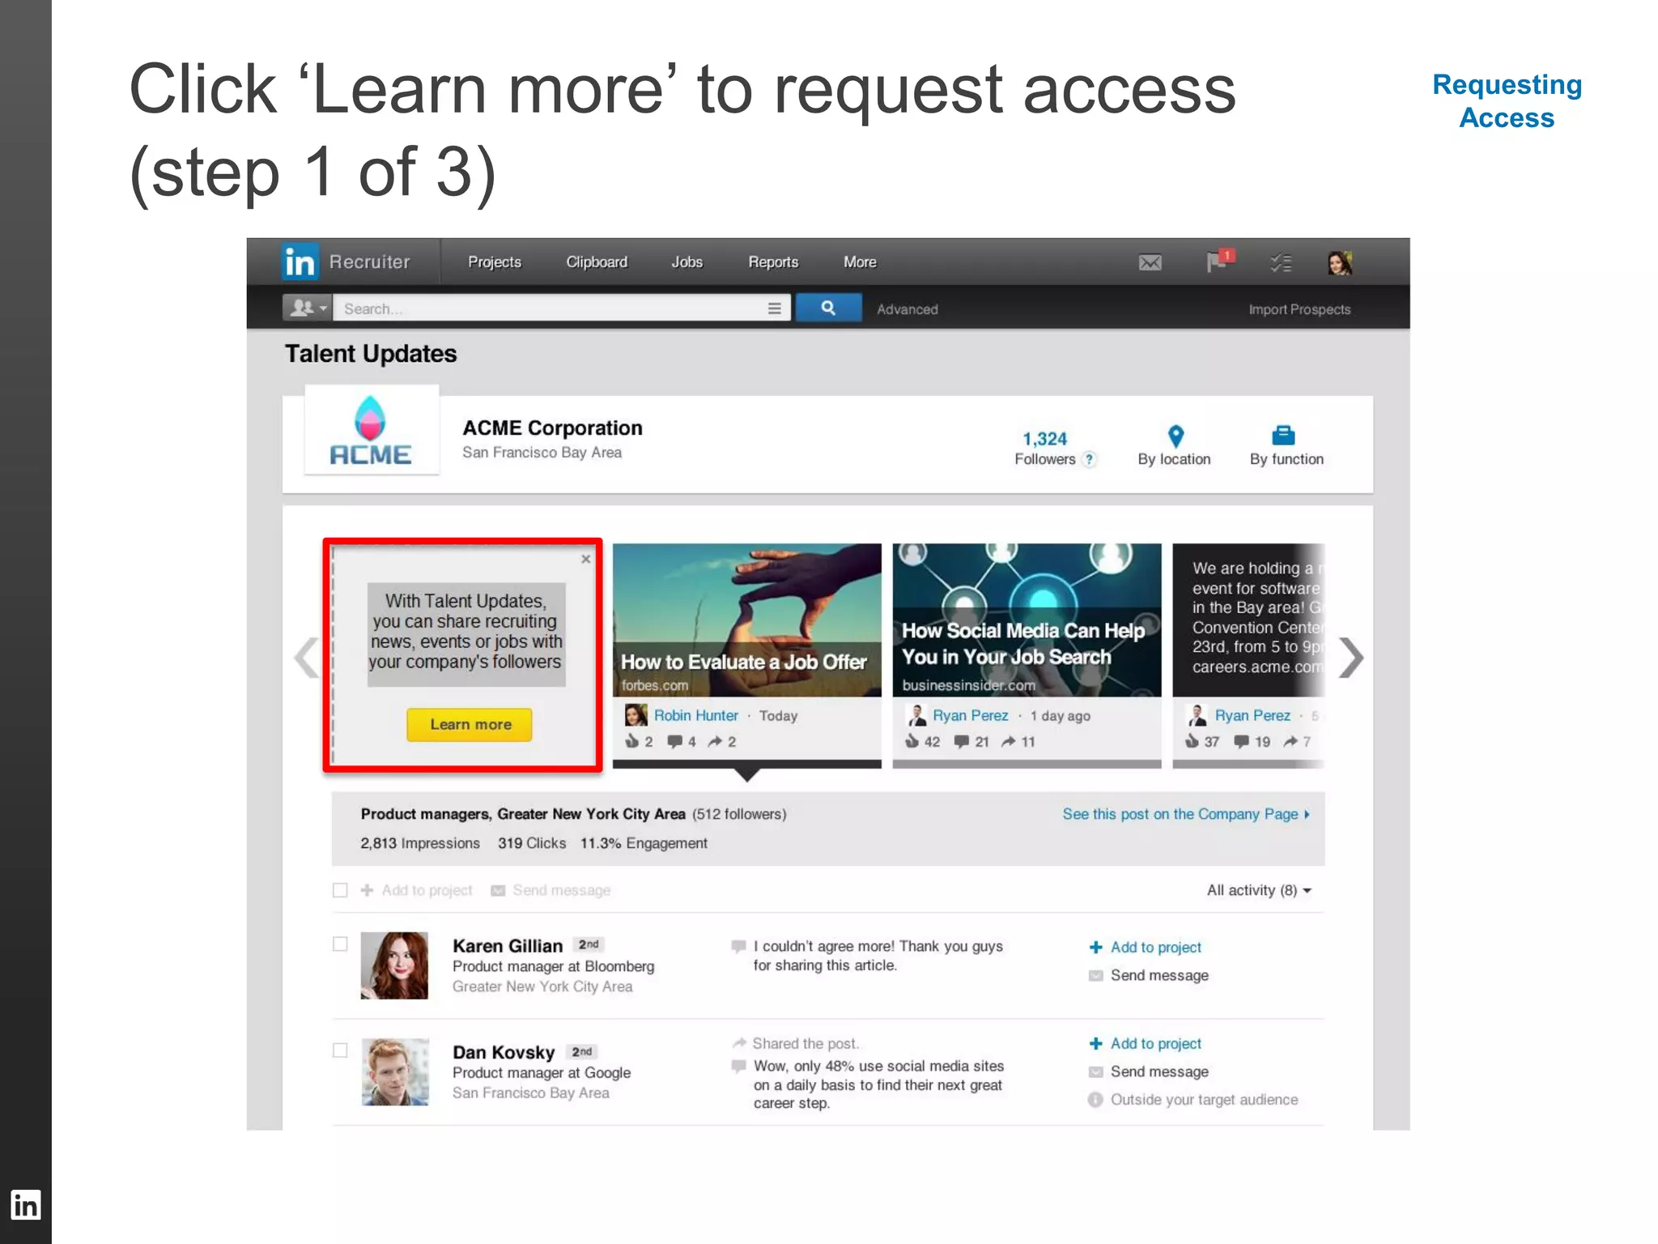The width and height of the screenshot is (1658, 1244).
Task: Open the notifications flag icon
Action: [x=1219, y=261]
